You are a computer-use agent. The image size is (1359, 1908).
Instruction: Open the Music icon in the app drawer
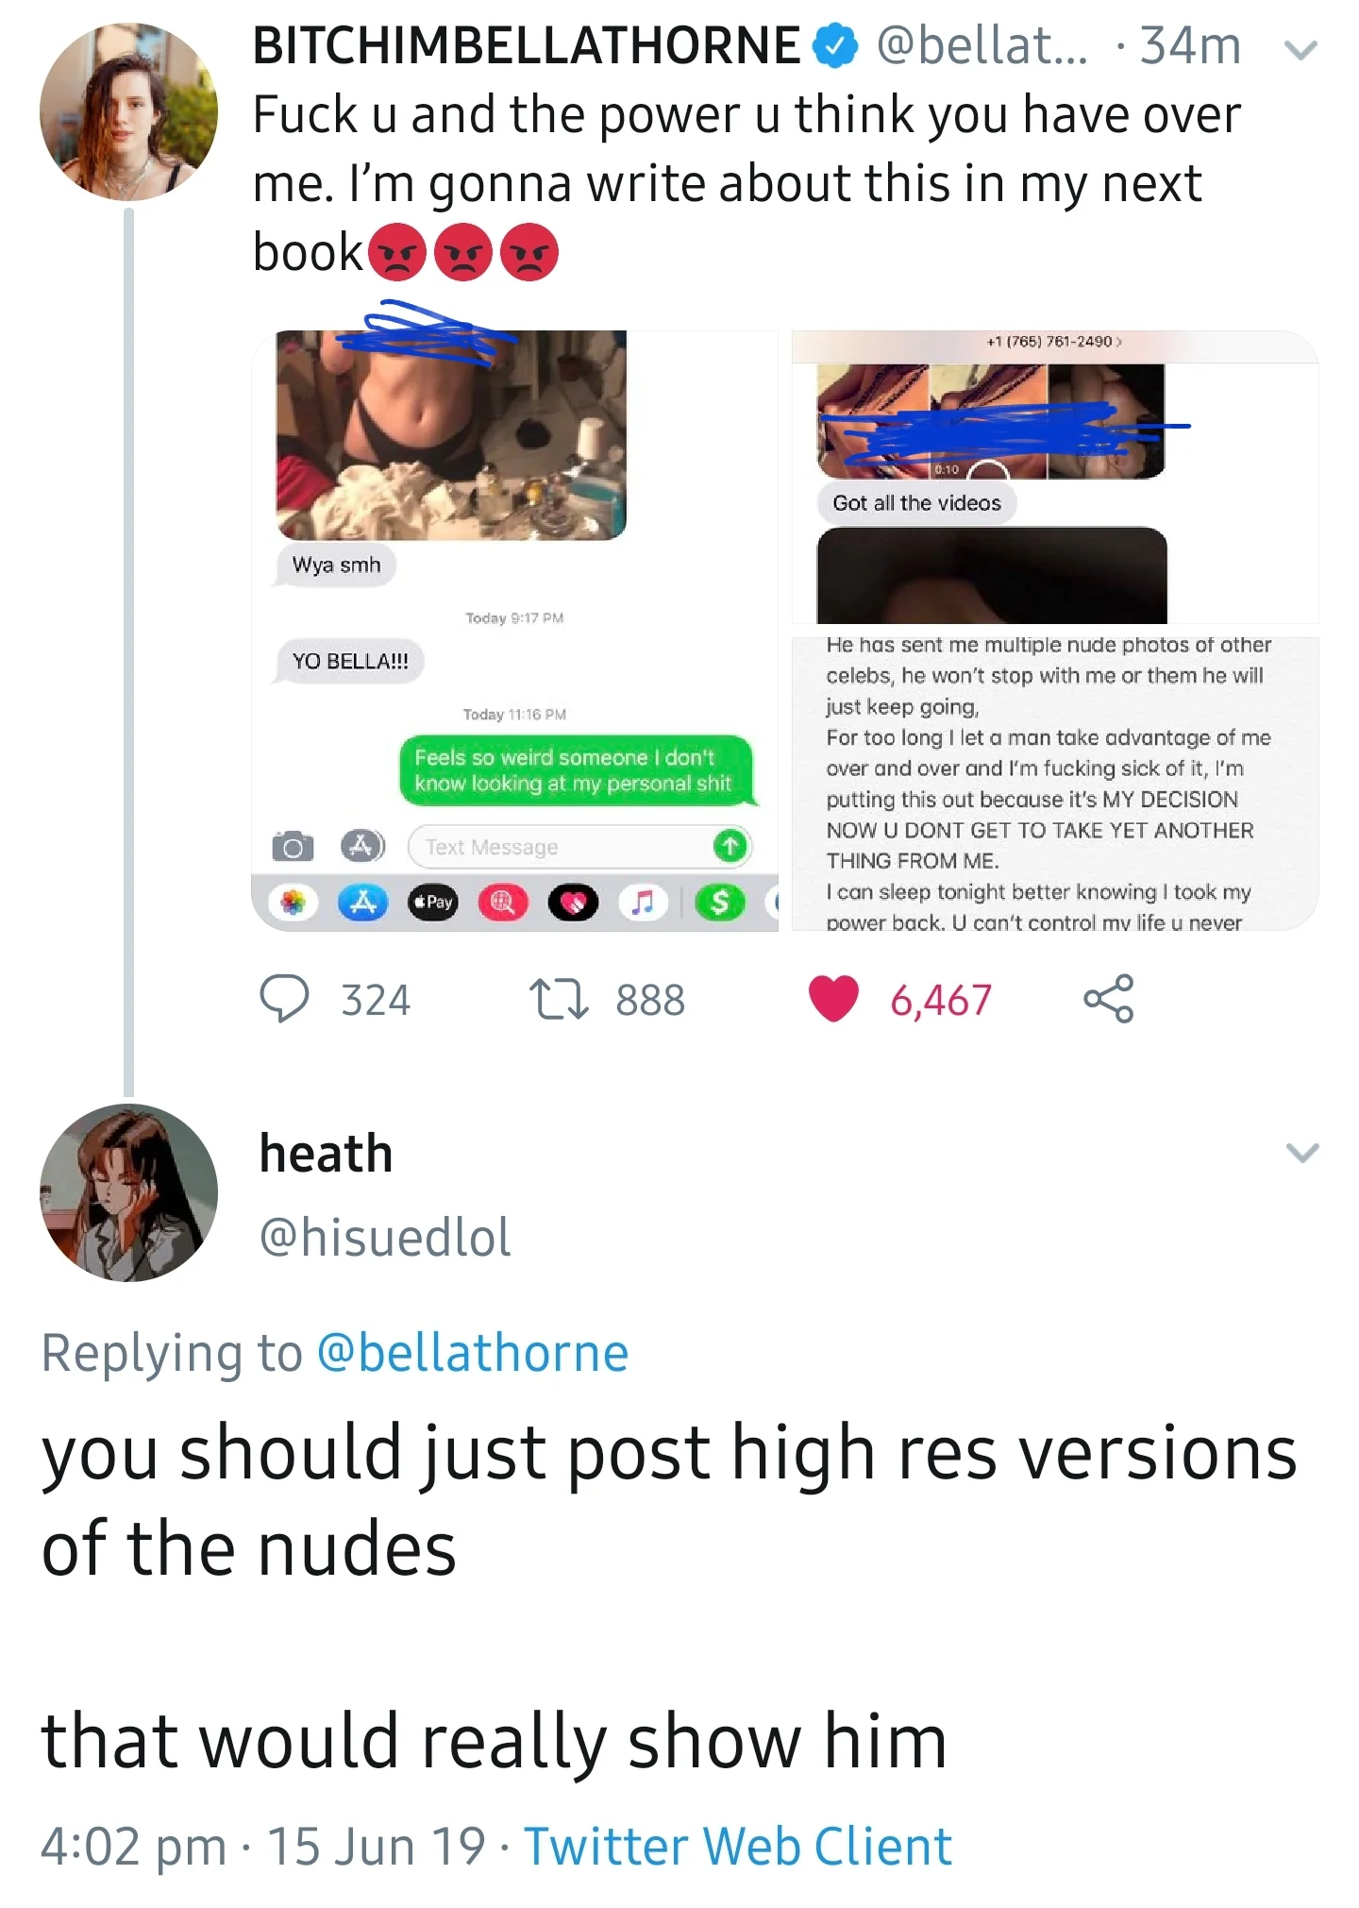tap(644, 902)
